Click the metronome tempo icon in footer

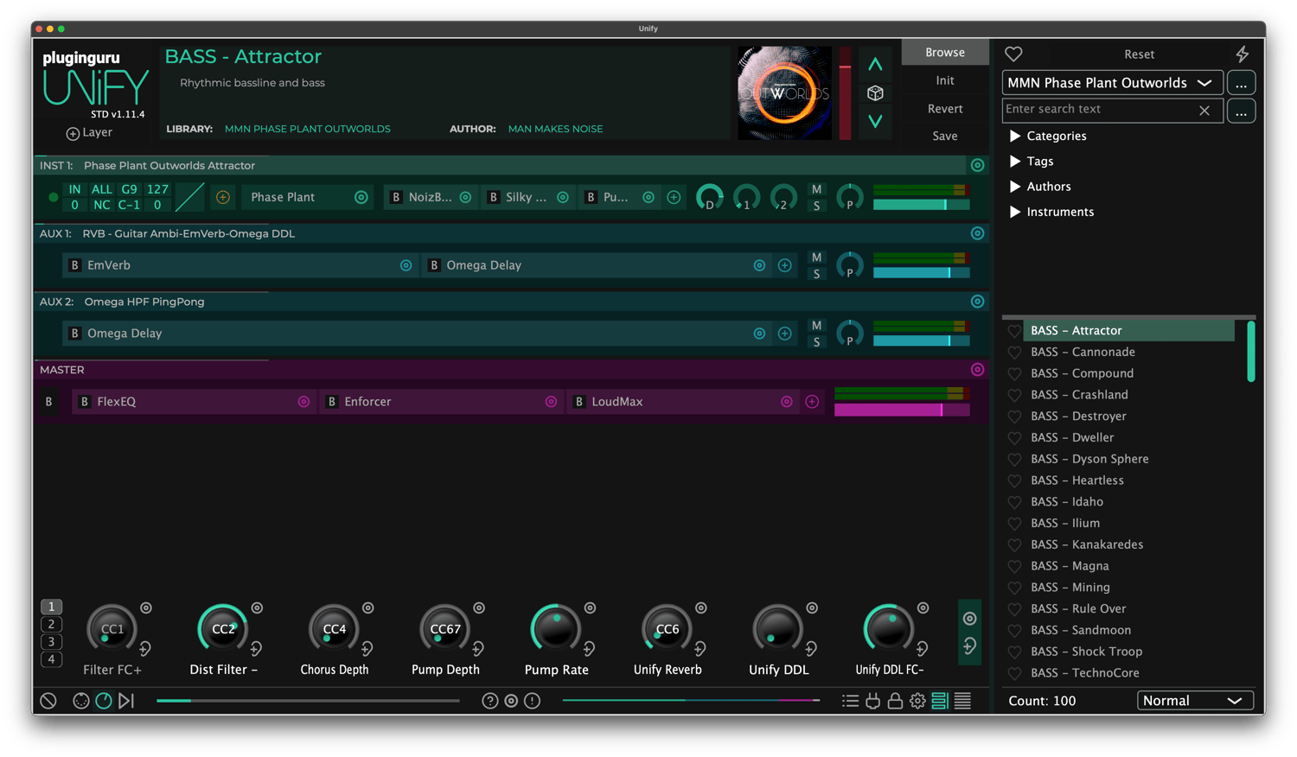pos(104,701)
